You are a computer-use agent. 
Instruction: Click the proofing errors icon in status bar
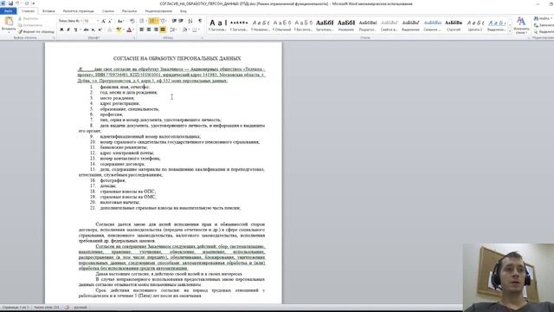tap(67, 308)
